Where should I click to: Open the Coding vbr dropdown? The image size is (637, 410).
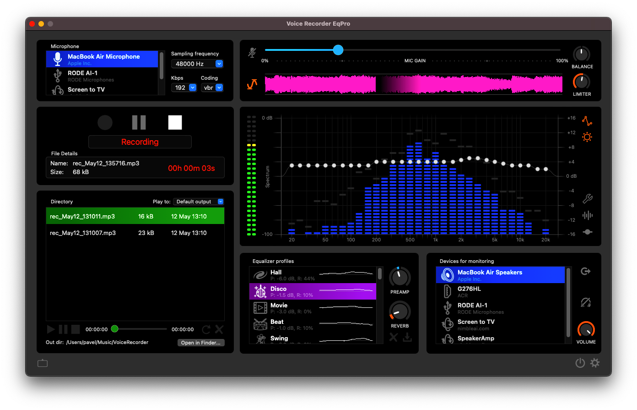212,87
